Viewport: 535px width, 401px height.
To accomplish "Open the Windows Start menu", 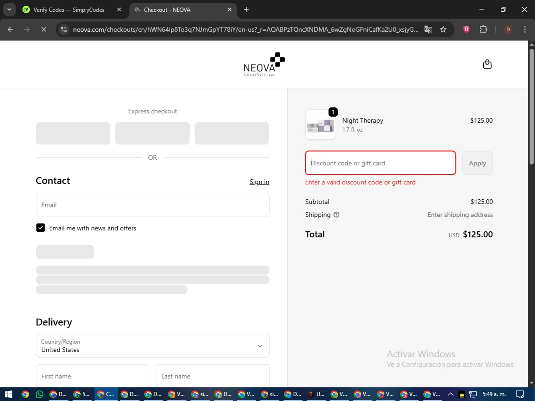I will pyautogui.click(x=9, y=394).
